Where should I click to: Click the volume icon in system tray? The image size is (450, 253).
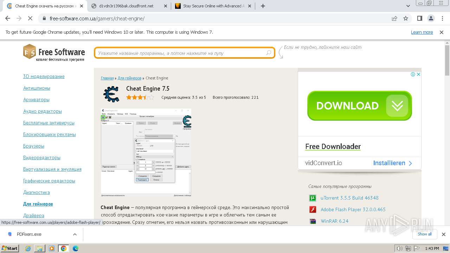tap(400, 248)
